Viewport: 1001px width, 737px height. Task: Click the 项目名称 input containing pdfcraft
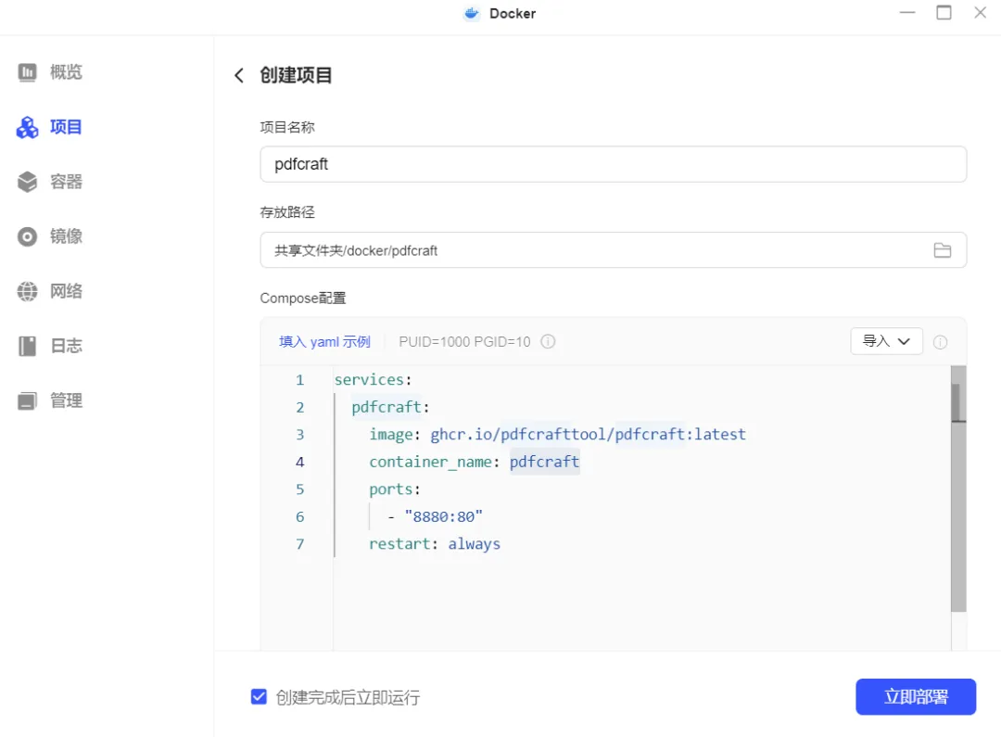tap(613, 164)
